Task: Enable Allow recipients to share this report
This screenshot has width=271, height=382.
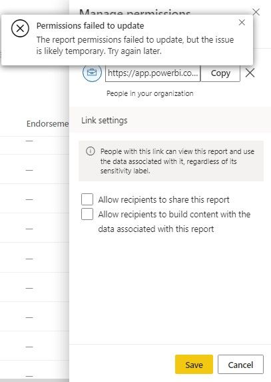Action: pyautogui.click(x=87, y=199)
